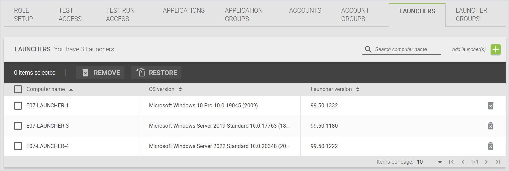Viewport: 509px width, 171px height.
Task: Click trash icon for E07-LAUNCHER-3 row
Action: pos(490,126)
